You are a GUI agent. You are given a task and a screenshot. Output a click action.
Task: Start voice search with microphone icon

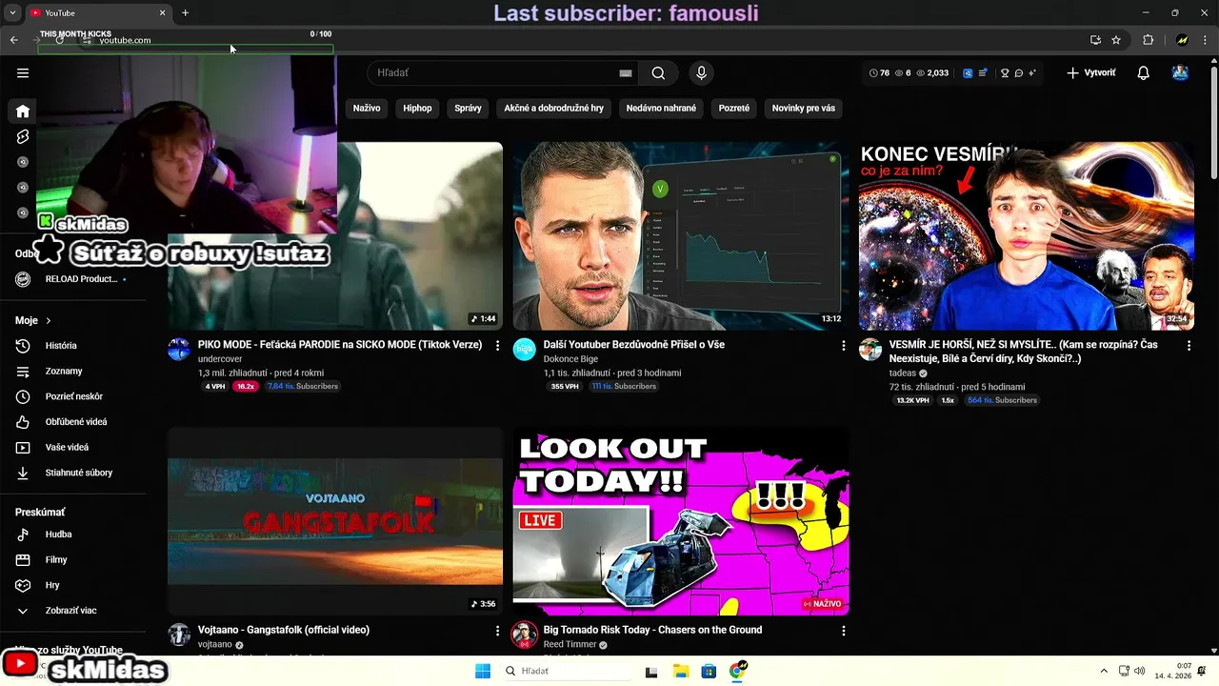tap(702, 73)
